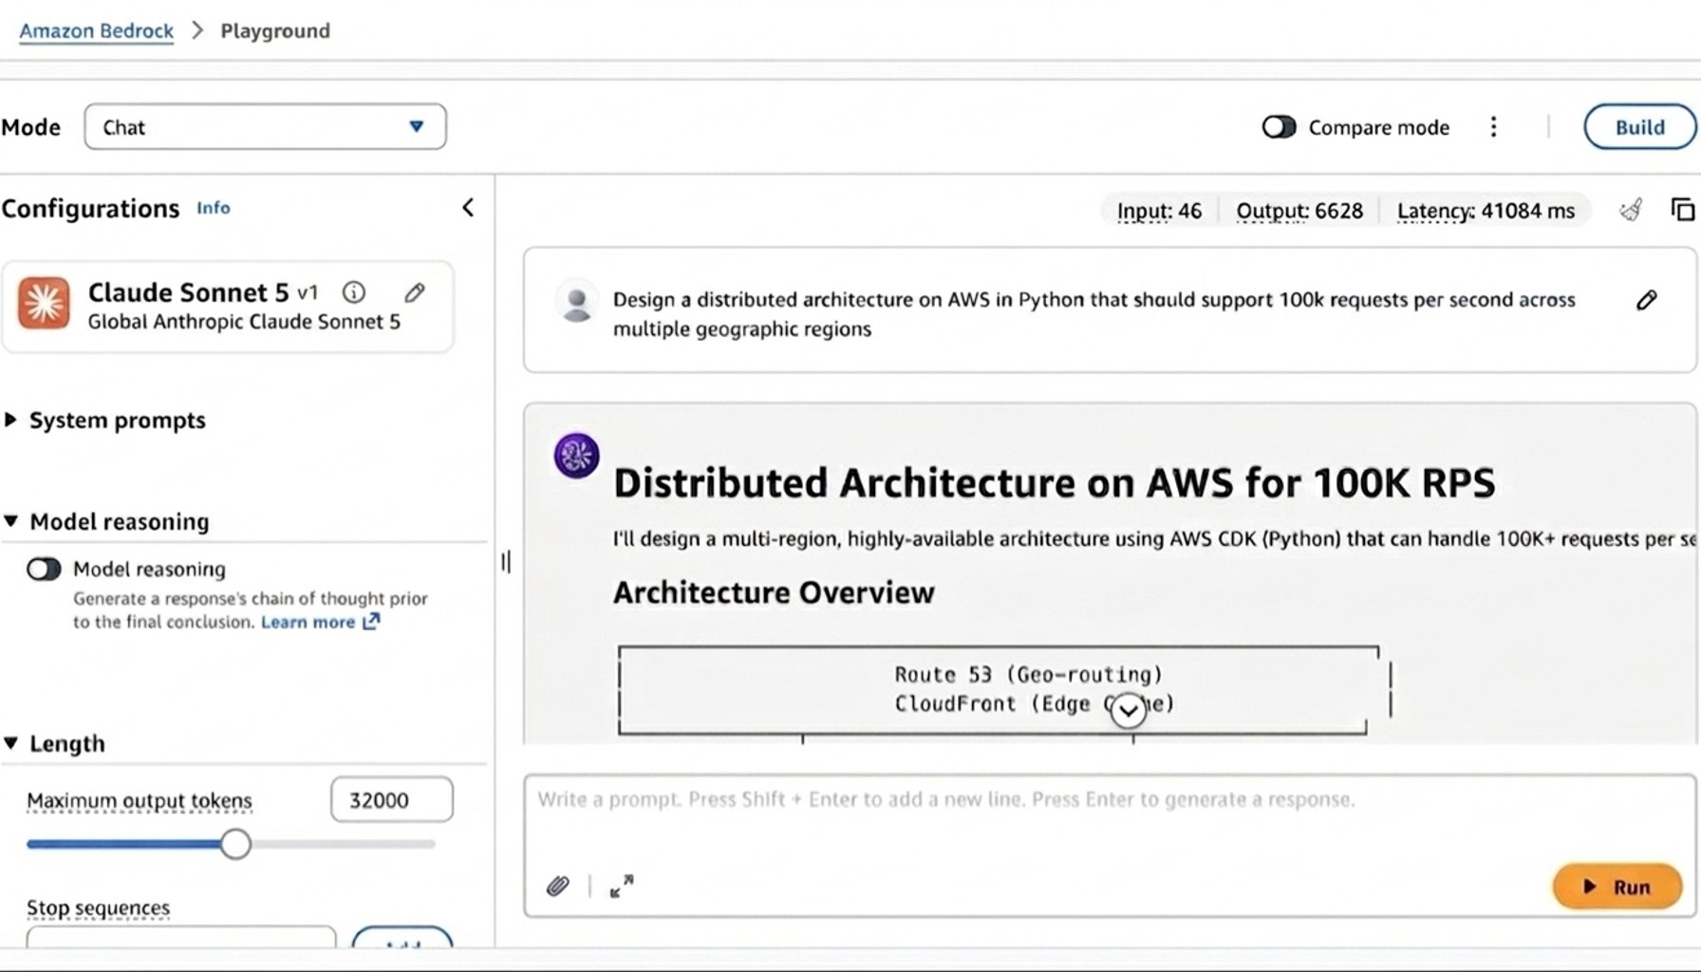Click the clear chat broom icon

1631,210
